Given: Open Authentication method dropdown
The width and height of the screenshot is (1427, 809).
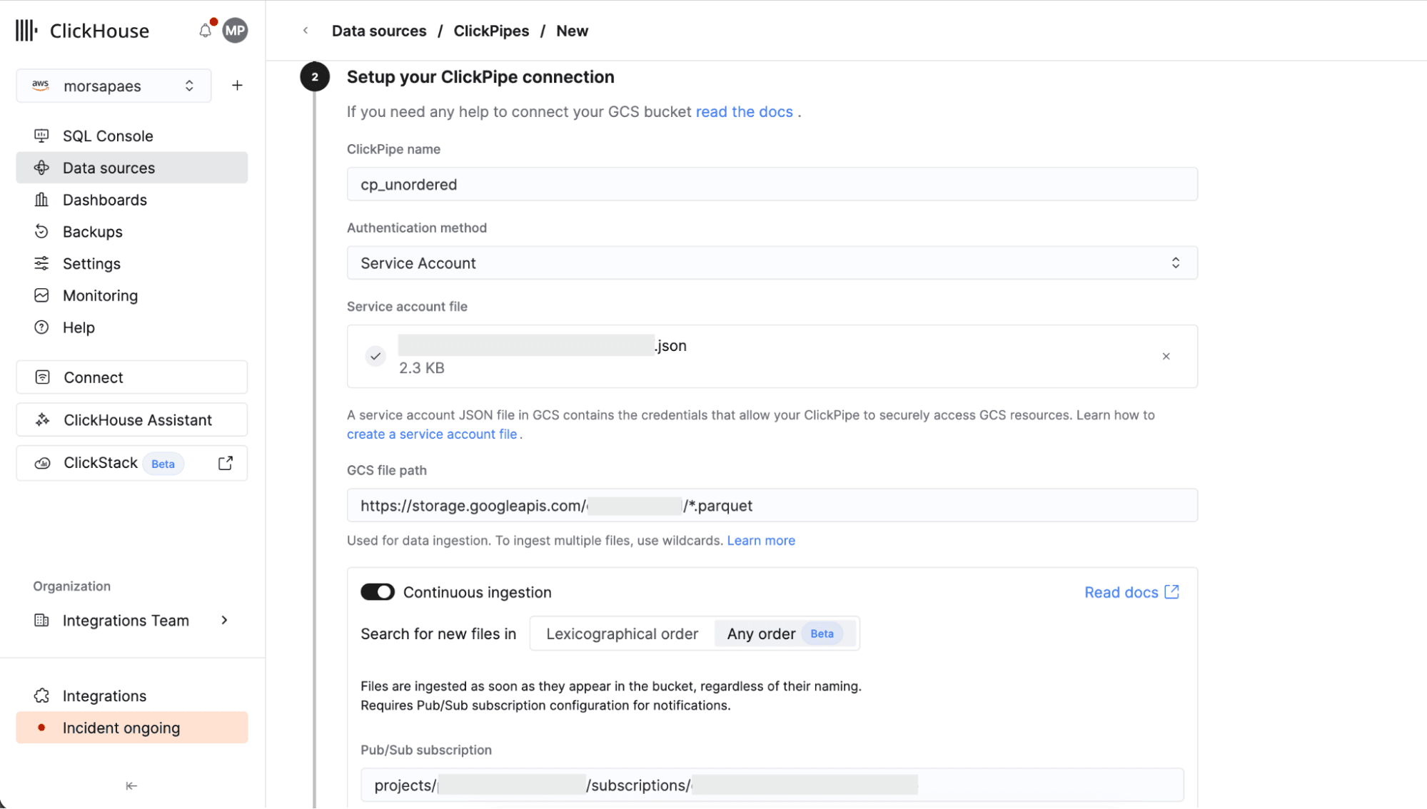Looking at the screenshot, I should tap(772, 263).
